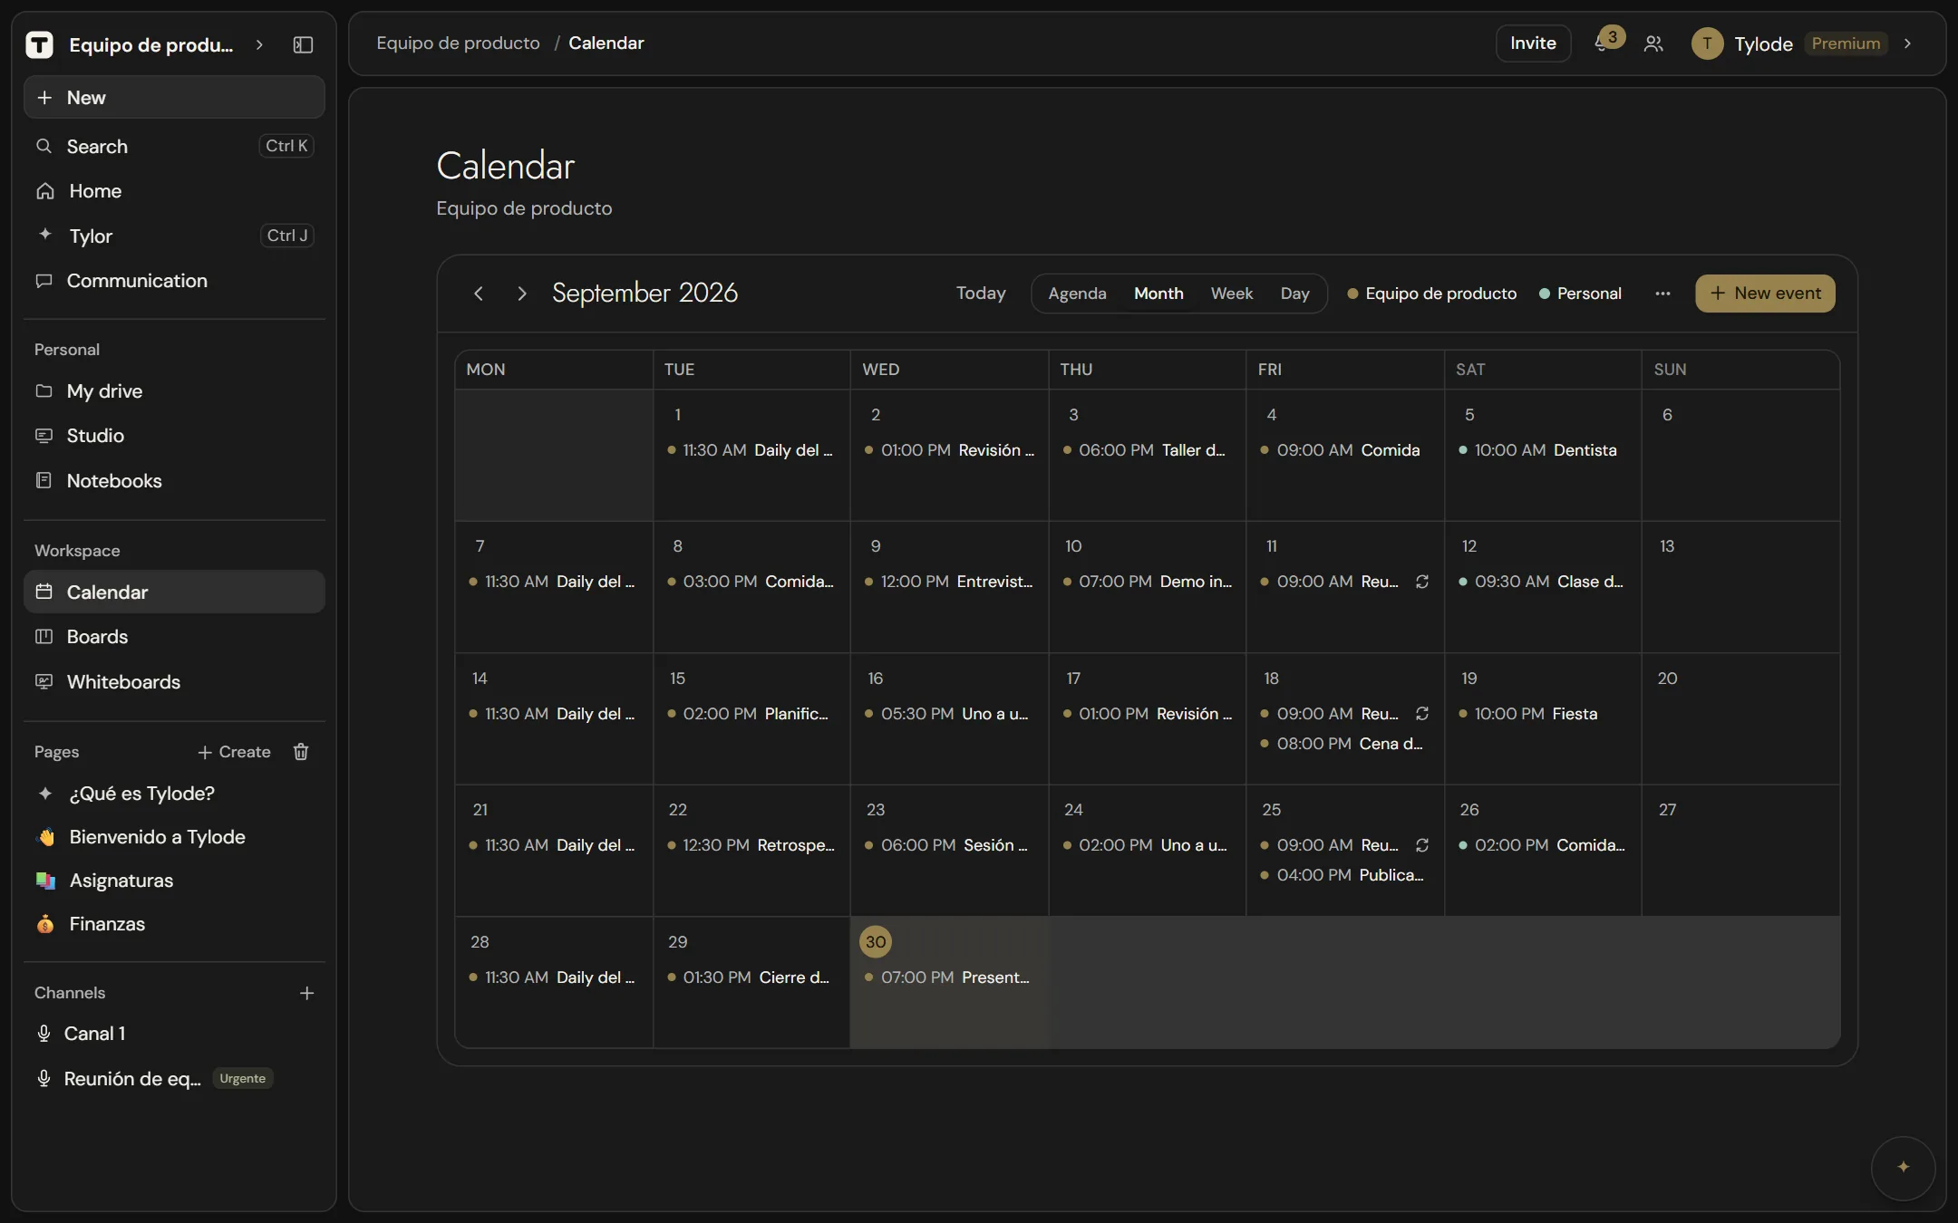Viewport: 1958px width, 1223px height.
Task: Click the New event button
Action: pyautogui.click(x=1765, y=294)
